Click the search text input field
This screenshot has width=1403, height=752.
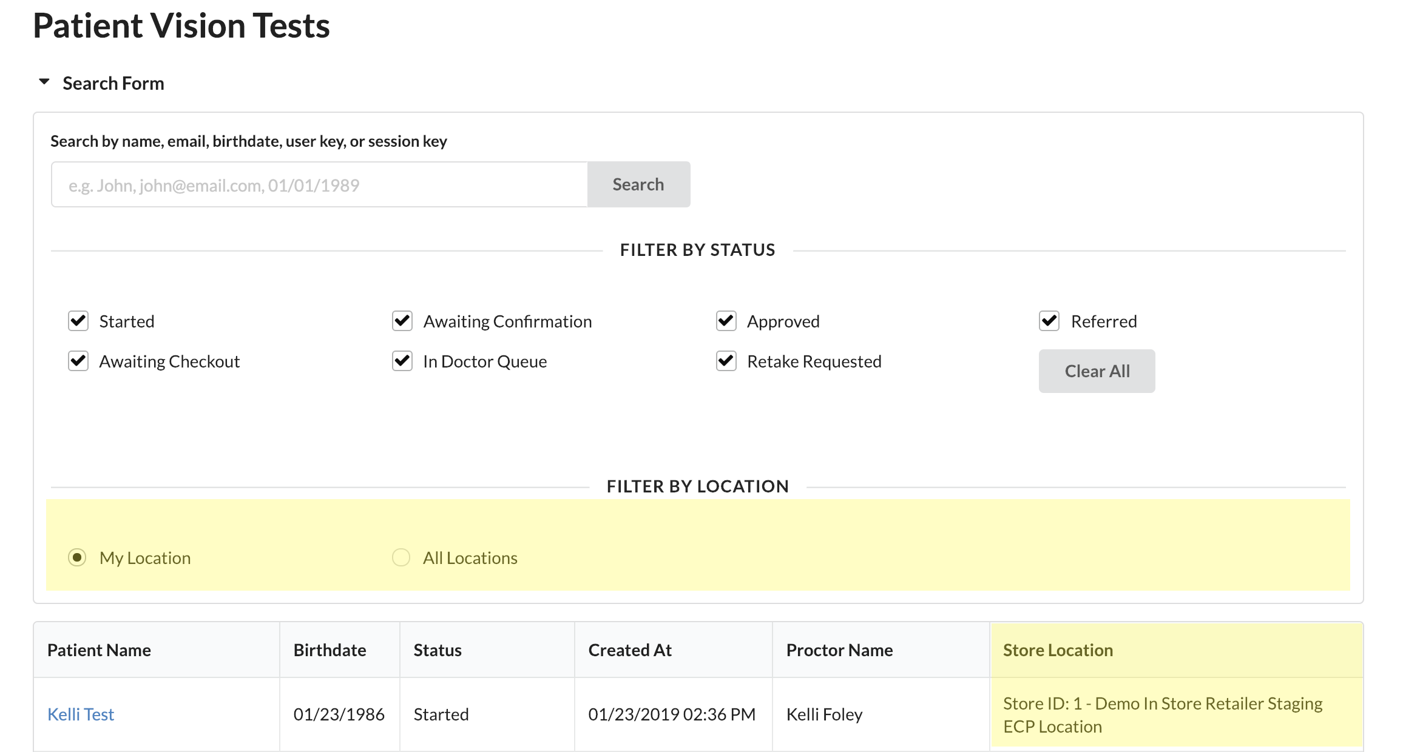coord(319,184)
